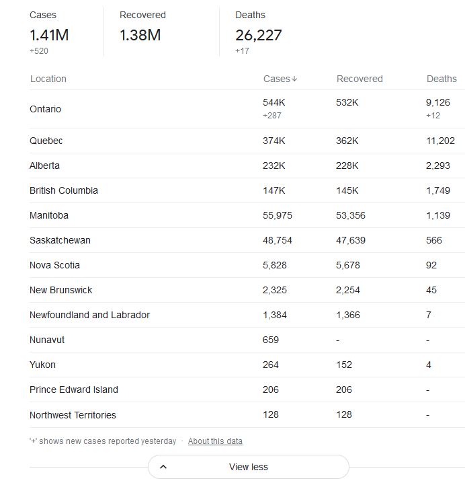Sort the table by Recovered column

click(x=360, y=79)
